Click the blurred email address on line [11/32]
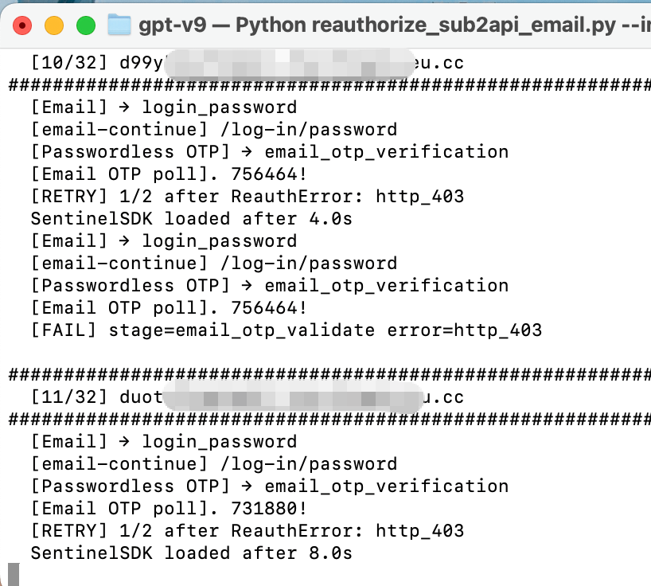 (293, 397)
